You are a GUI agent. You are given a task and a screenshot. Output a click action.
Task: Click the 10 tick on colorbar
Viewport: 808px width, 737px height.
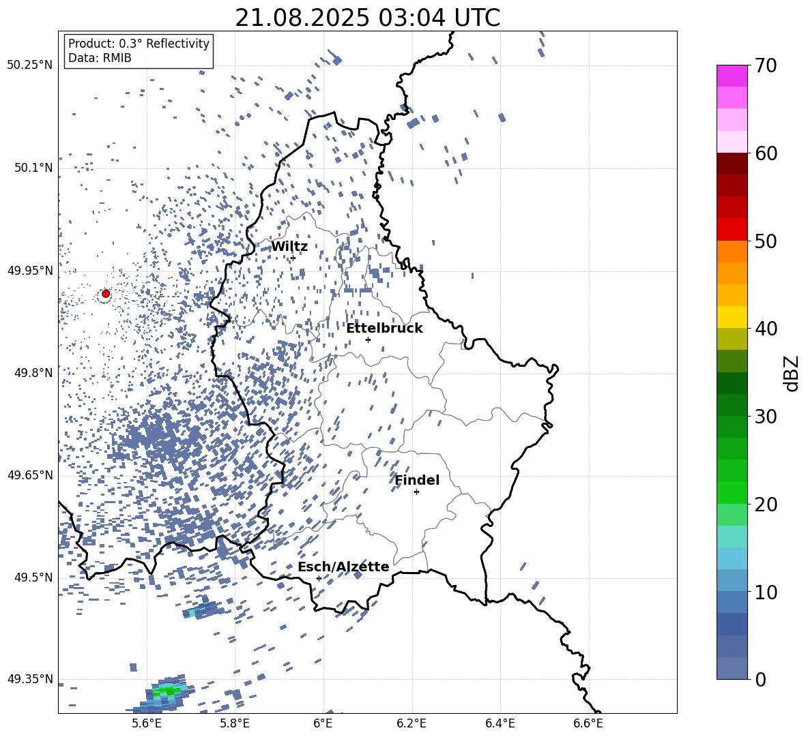coord(765,592)
